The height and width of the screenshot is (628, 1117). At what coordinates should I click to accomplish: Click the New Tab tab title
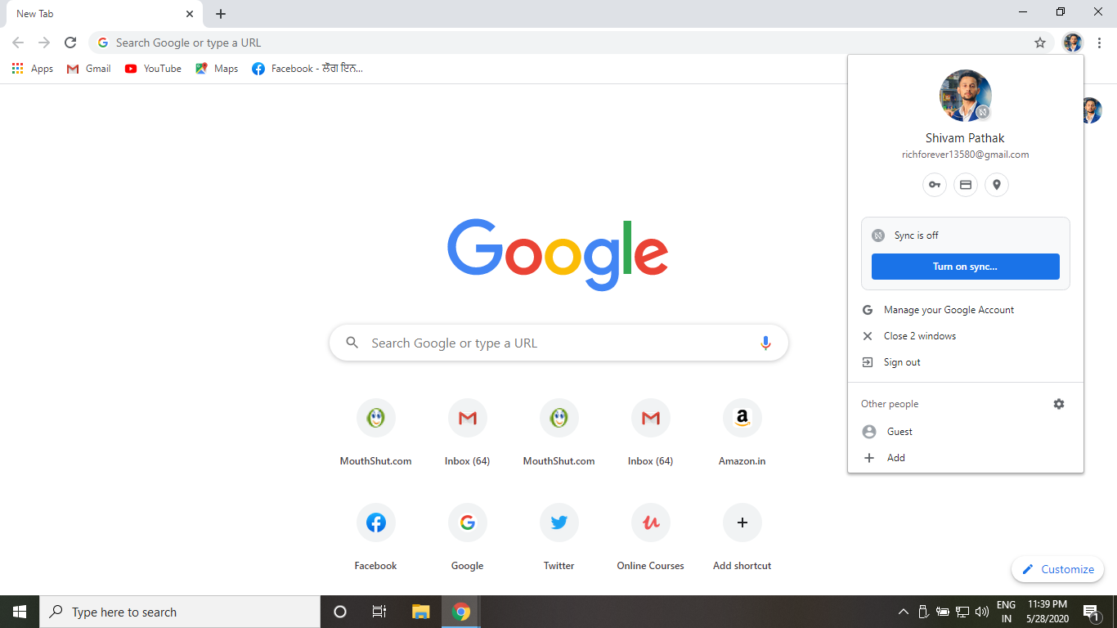pyautogui.click(x=35, y=14)
